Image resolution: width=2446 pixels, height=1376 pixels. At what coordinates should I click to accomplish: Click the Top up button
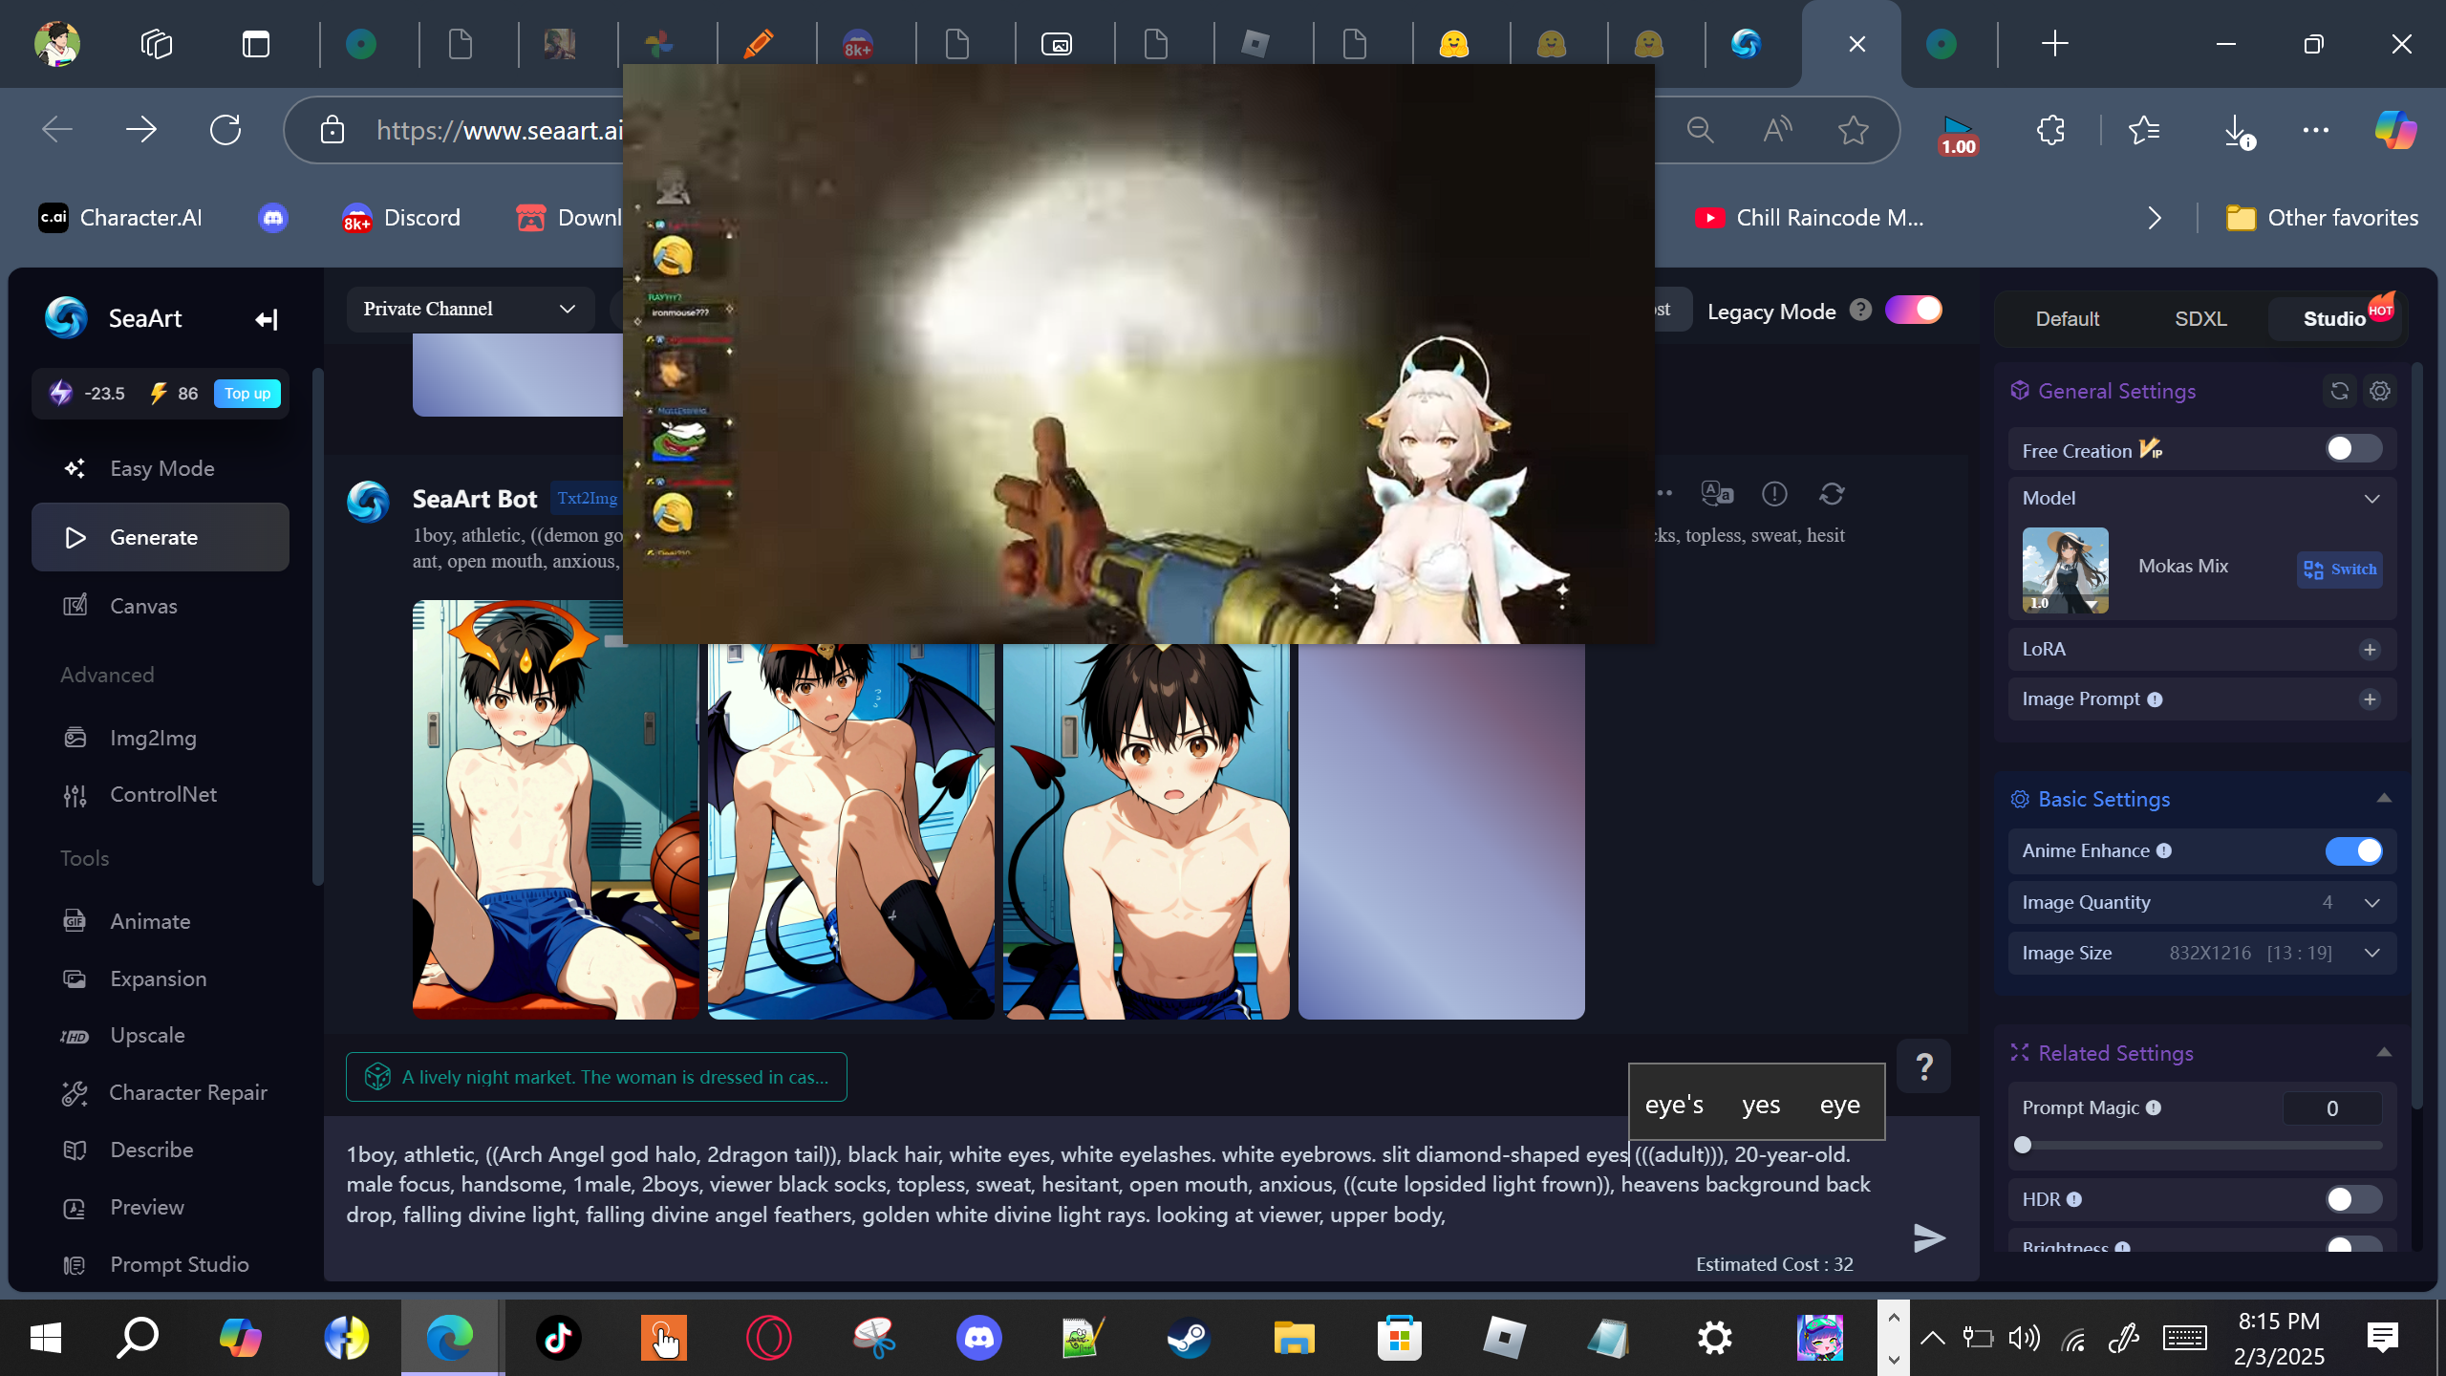point(247,394)
